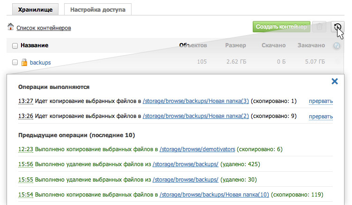
Task: Click the lock icon next to backups
Action: click(24, 62)
